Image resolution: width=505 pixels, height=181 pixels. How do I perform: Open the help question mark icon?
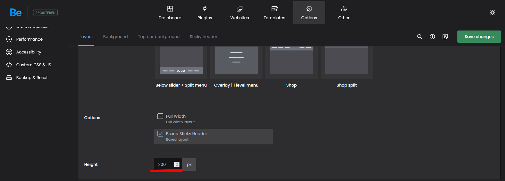pyautogui.click(x=432, y=37)
